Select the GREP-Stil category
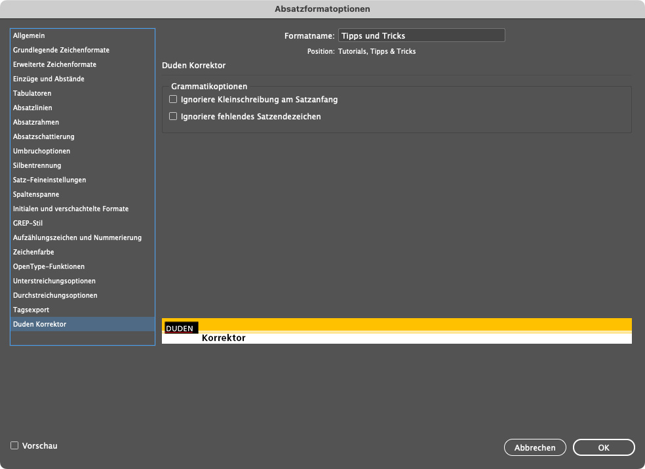The width and height of the screenshot is (645, 469). (83, 223)
